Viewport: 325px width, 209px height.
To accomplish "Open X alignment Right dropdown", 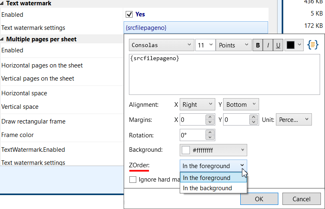I will point(197,104).
